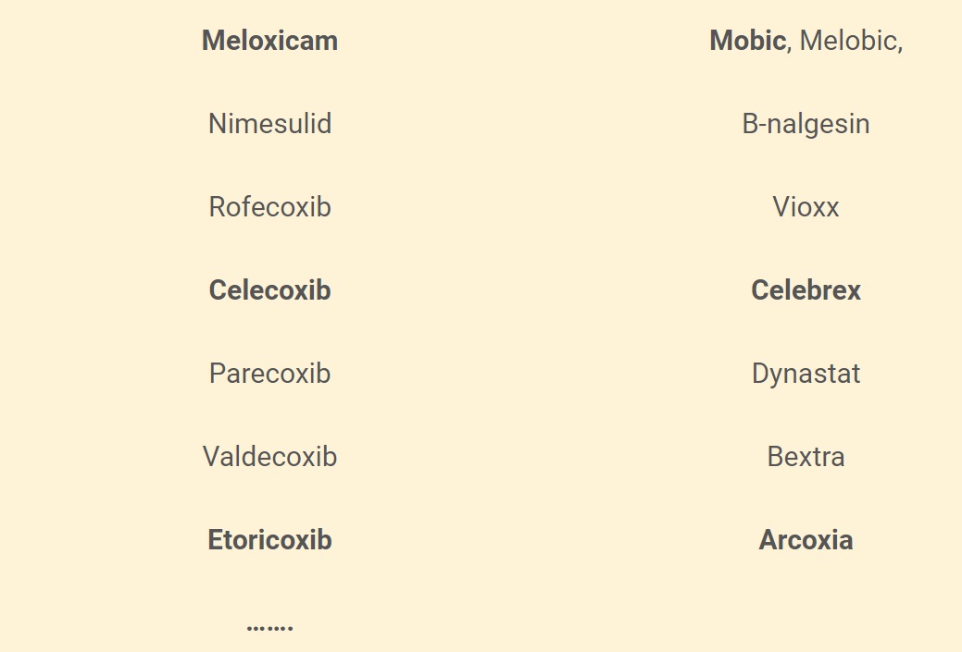
Task: Select the bold Mobic brand name
Action: (747, 41)
